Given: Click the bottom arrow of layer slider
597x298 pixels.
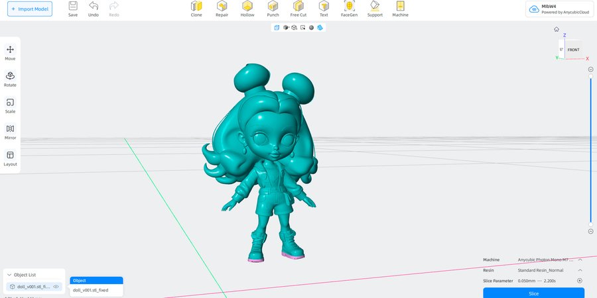Looking at the screenshot, I should (591, 231).
